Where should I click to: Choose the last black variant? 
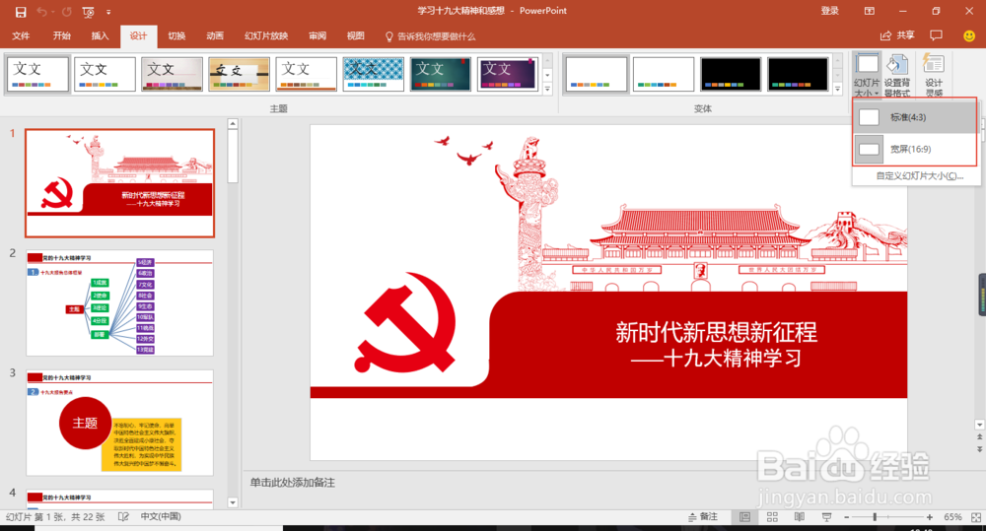point(798,74)
